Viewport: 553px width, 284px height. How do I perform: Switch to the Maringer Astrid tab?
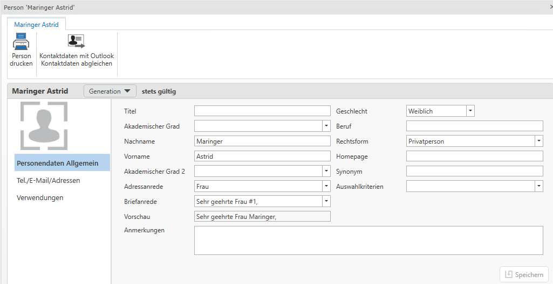36,25
